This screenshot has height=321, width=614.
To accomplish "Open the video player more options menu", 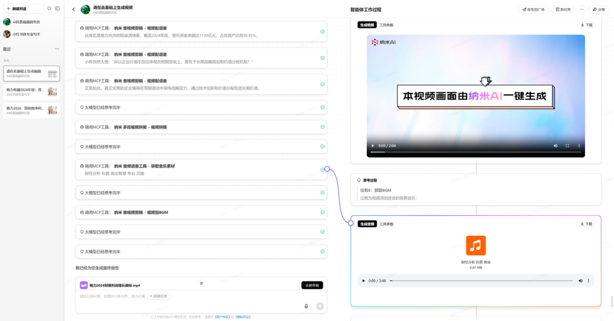I will [579, 145].
